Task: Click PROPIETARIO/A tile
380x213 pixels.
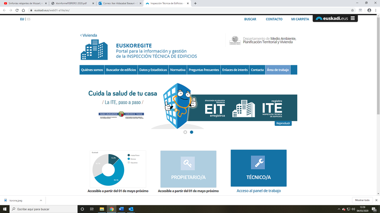Action: point(188,169)
